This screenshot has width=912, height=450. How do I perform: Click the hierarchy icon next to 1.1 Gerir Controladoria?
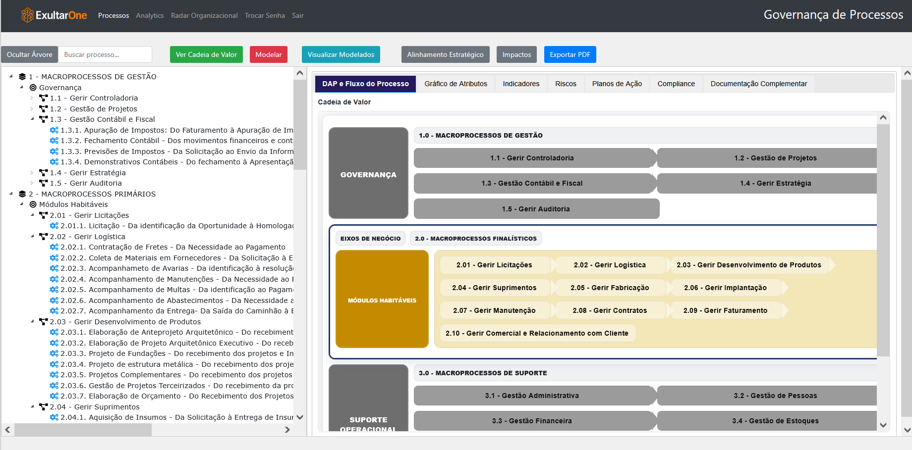[x=43, y=98]
